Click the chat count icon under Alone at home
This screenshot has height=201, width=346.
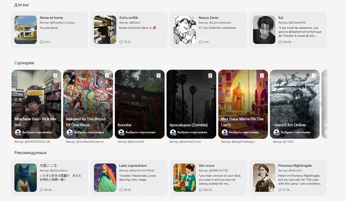click(x=42, y=42)
